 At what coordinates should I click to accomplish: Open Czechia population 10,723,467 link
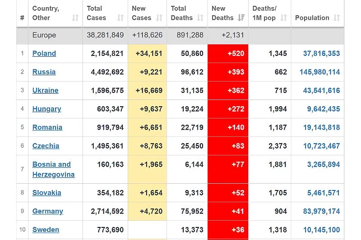coord(321,146)
